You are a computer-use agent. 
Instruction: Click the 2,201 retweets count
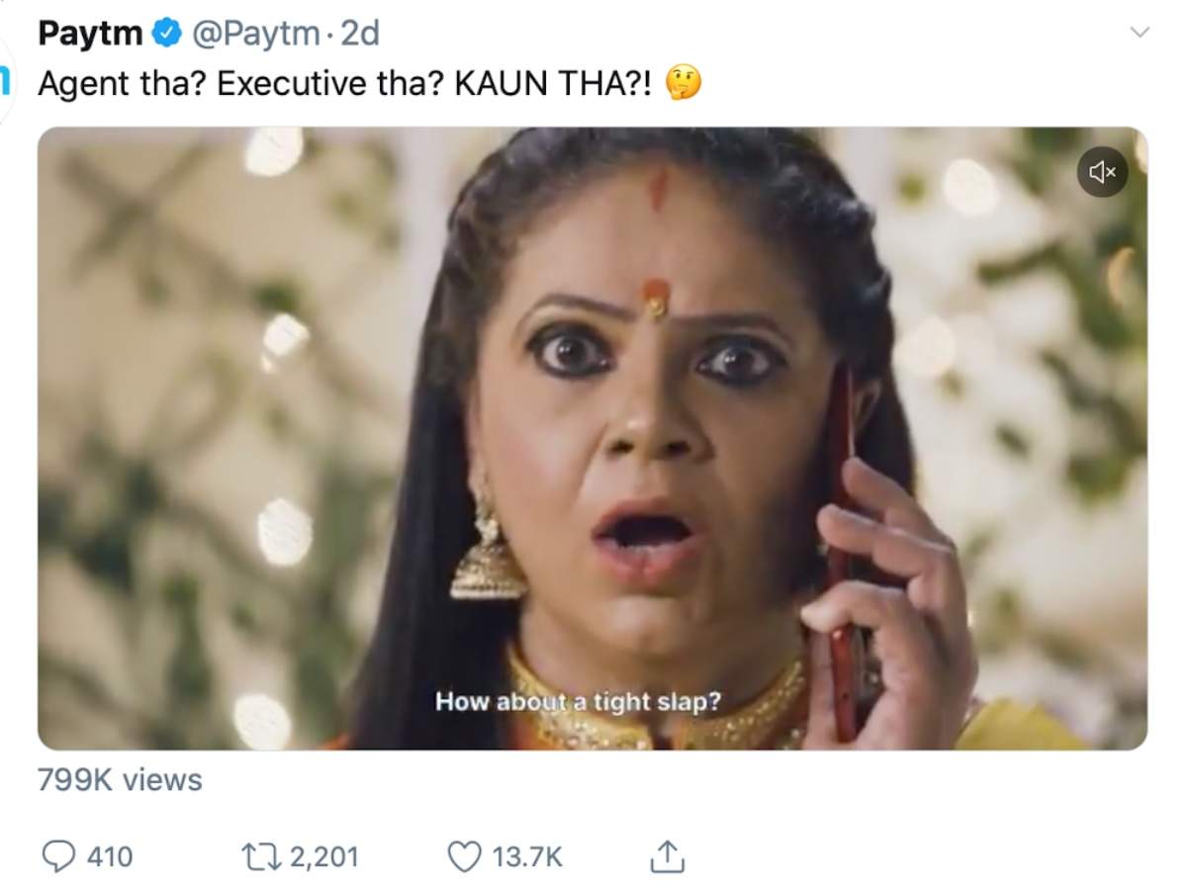324,856
